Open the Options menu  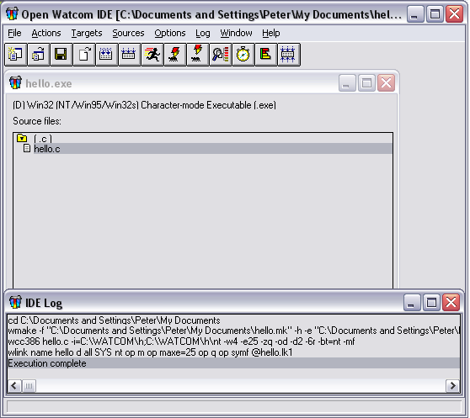click(x=170, y=33)
